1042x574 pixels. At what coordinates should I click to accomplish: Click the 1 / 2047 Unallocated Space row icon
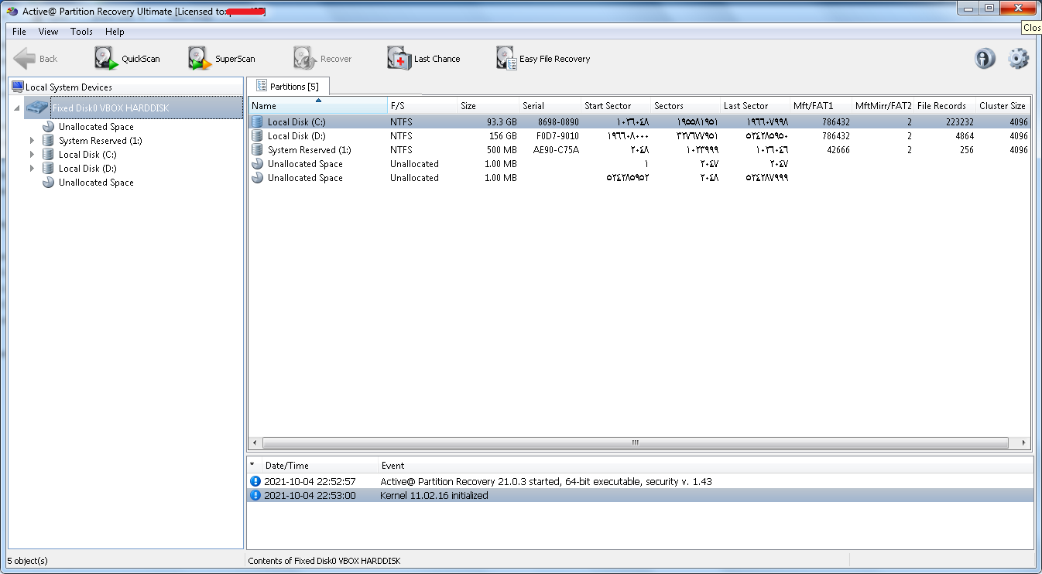pos(257,164)
